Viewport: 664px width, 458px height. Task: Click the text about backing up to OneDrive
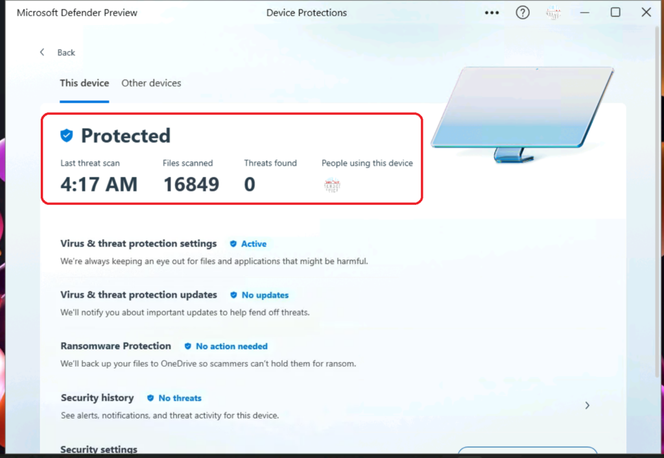[x=208, y=363]
